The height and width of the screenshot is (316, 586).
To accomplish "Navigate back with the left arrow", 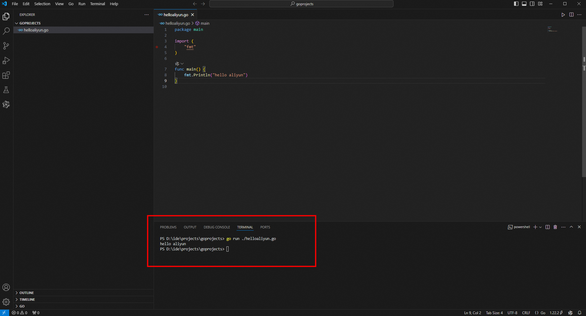I will coord(195,4).
